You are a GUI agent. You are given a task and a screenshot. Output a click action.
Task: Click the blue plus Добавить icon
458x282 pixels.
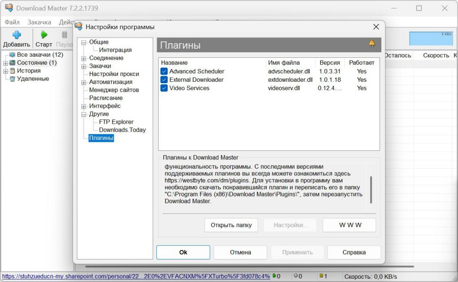(16, 35)
